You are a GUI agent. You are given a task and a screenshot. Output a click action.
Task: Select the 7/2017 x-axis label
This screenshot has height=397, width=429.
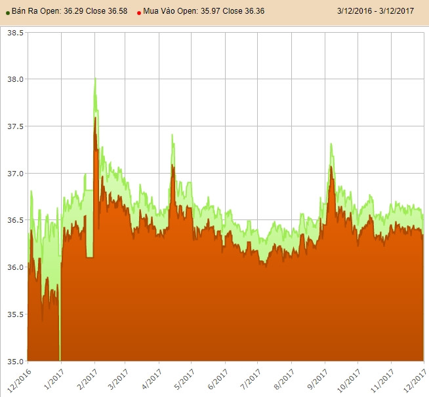coord(249,379)
